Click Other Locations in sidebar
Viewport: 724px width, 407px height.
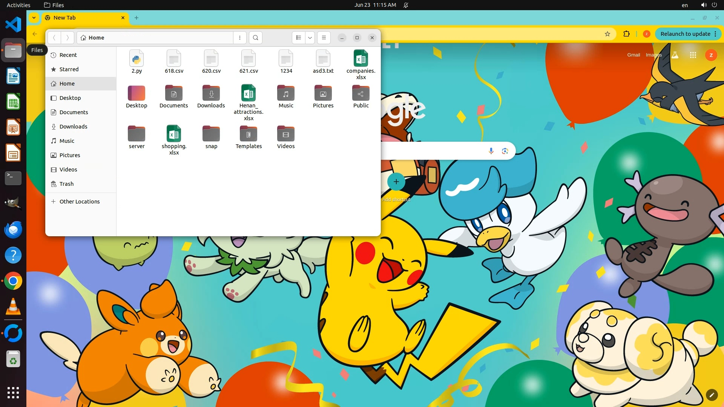[x=79, y=202]
